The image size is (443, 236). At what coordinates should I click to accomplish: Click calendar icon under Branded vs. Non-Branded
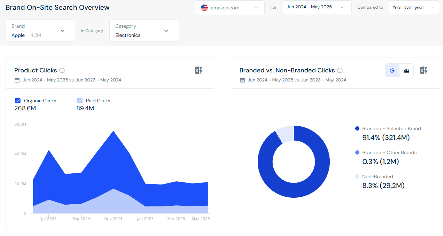point(242,80)
